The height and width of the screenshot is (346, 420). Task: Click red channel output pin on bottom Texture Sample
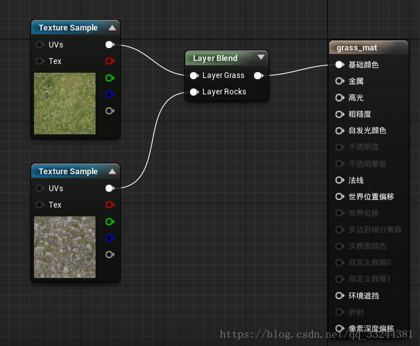point(110,205)
